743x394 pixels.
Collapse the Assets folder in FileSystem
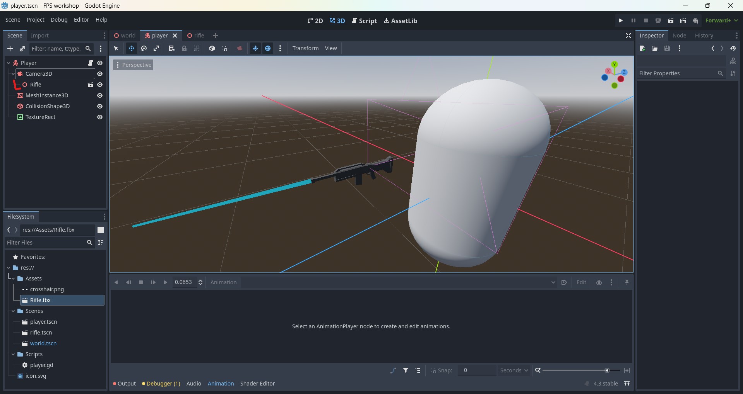point(13,279)
